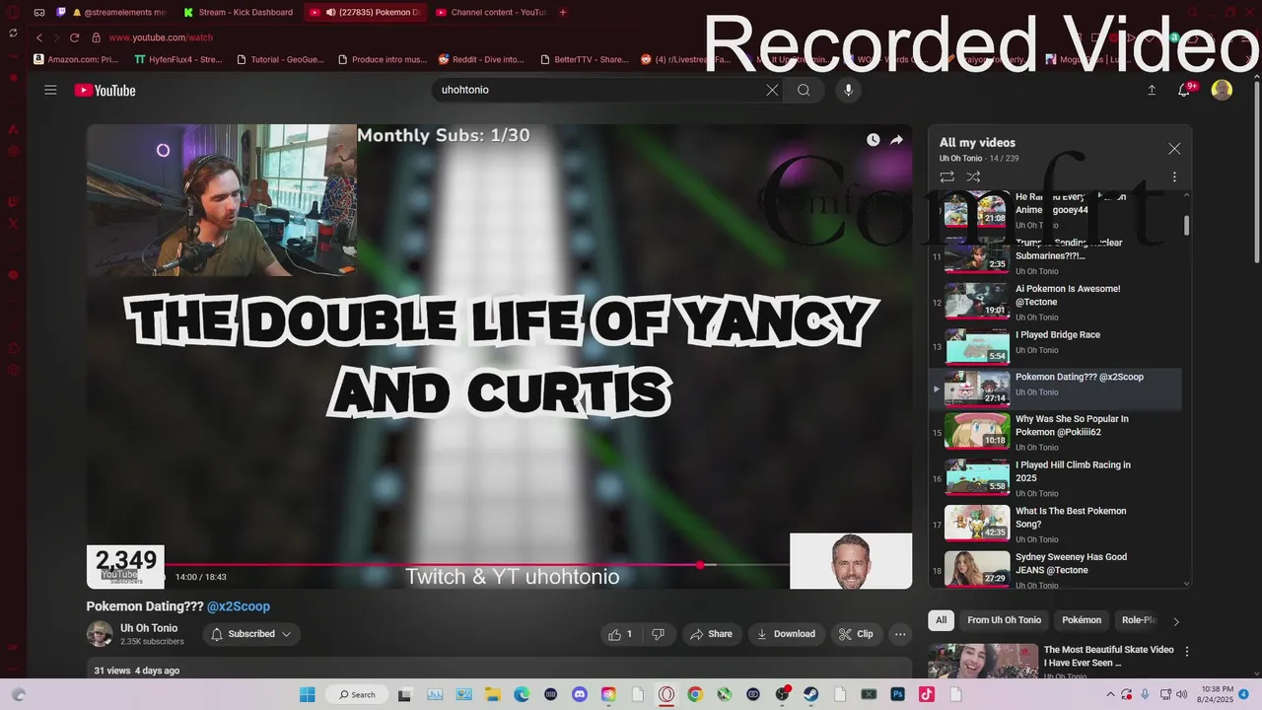Play Ai Pokemon Is Awesome playlist item

point(1057,301)
